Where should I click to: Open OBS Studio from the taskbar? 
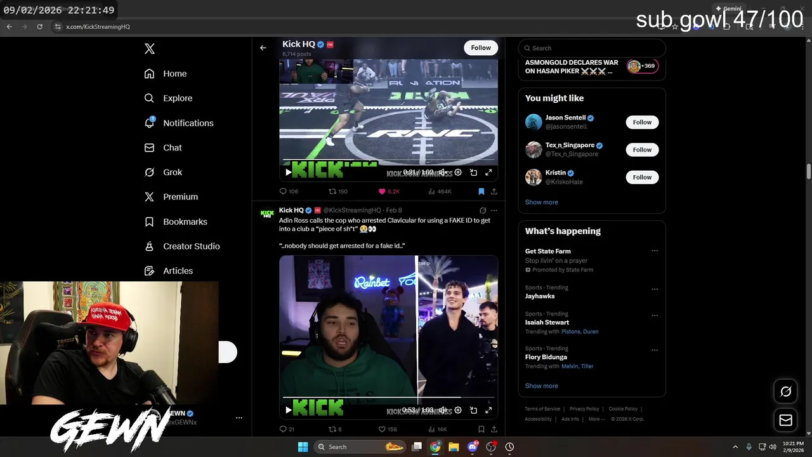click(491, 447)
